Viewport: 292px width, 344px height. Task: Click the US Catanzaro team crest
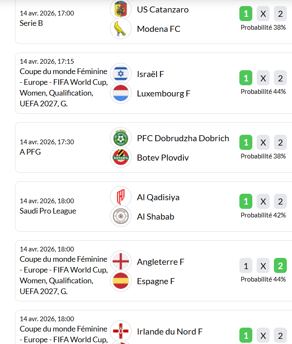tap(121, 9)
